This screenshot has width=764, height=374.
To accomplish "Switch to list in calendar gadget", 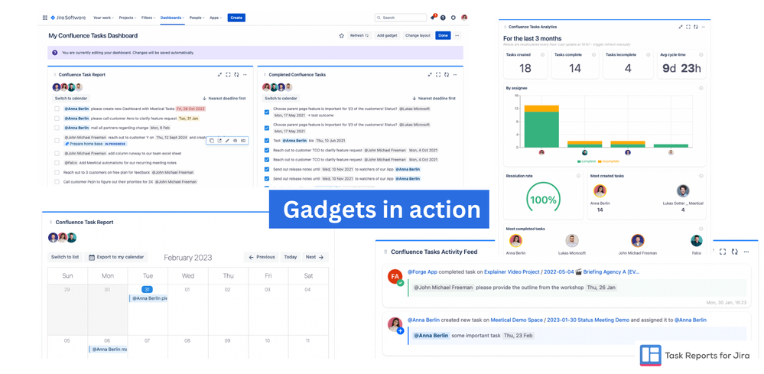I will pos(65,257).
